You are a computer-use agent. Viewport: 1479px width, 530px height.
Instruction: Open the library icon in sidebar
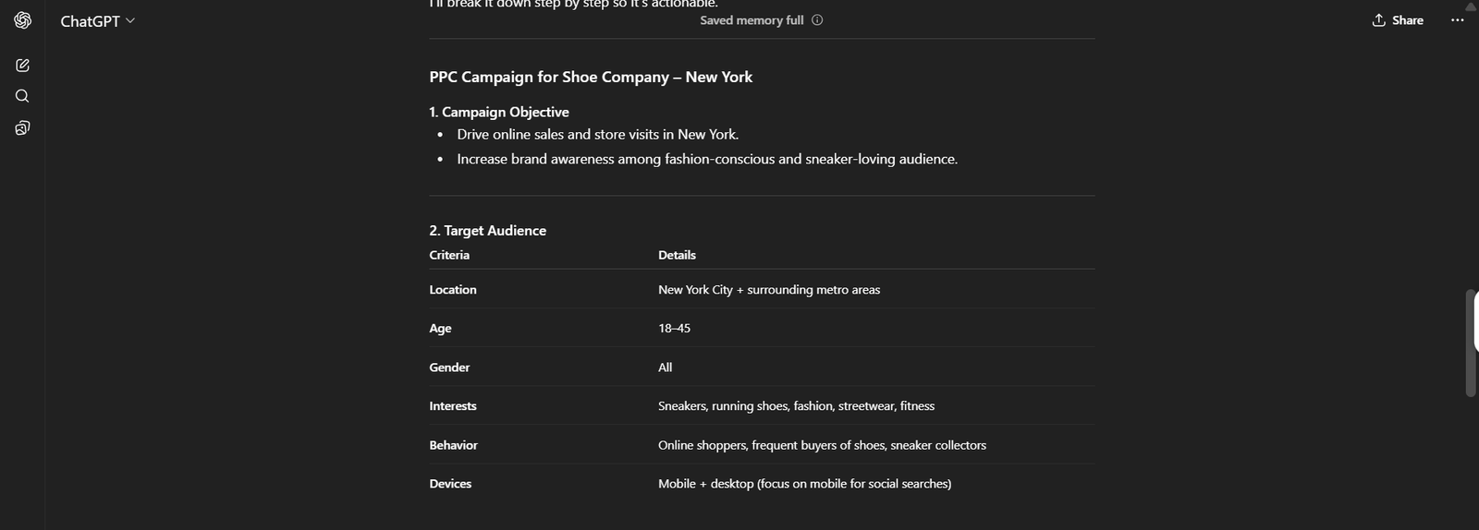point(23,127)
